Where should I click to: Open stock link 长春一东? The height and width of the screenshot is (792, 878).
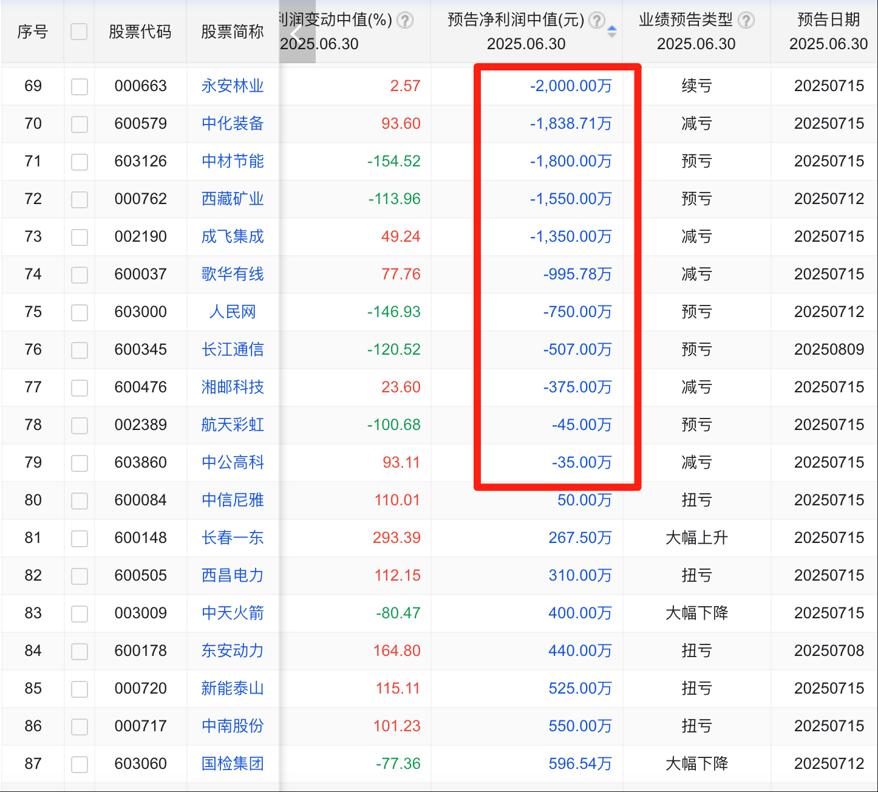click(233, 538)
